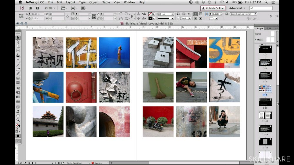Open the stroke type dropdown

pos(172,18)
